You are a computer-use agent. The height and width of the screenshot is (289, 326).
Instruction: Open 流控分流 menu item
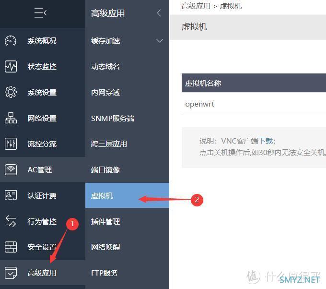pos(43,144)
